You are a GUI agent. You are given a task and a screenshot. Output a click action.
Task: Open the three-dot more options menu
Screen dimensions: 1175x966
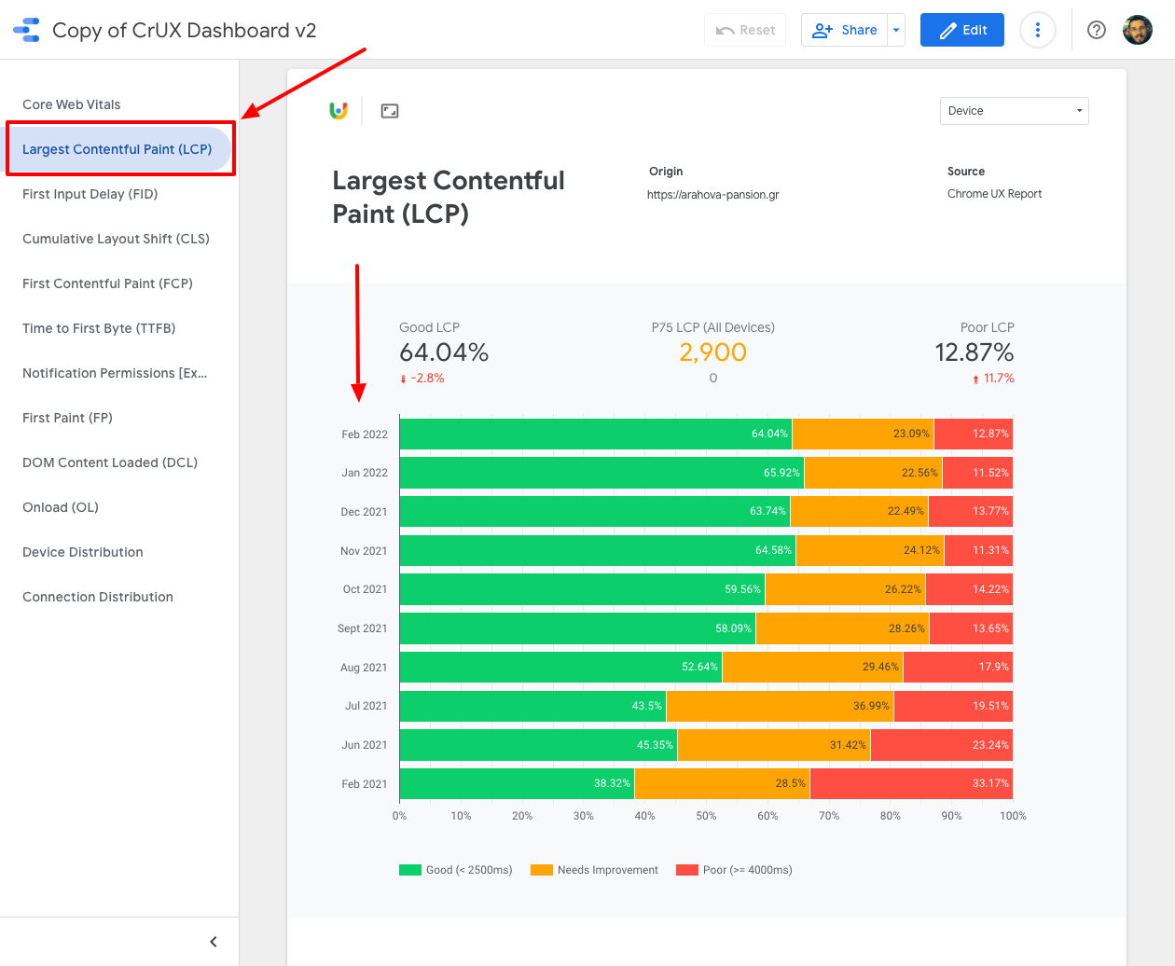click(1038, 30)
